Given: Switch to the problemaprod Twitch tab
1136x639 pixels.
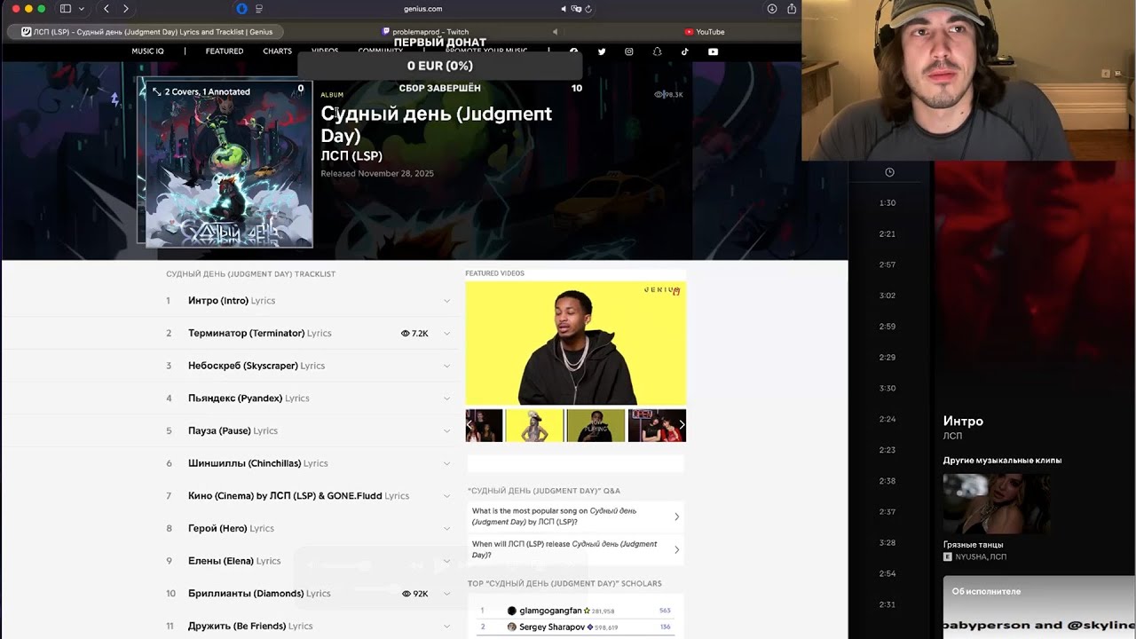Looking at the screenshot, I should (424, 32).
